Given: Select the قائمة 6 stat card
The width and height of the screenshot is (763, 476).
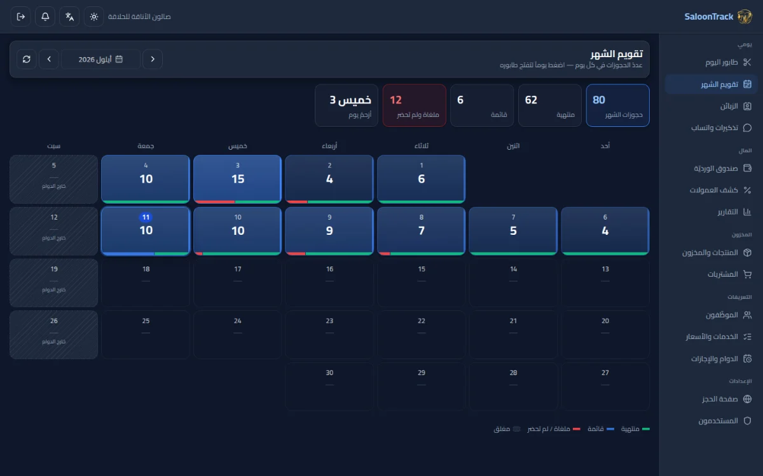Looking at the screenshot, I should pos(482,105).
